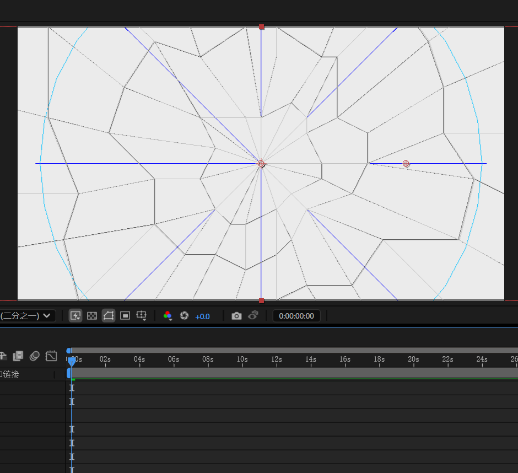
Task: Click the Frame Blending filmstrip icon
Action: 18,356
